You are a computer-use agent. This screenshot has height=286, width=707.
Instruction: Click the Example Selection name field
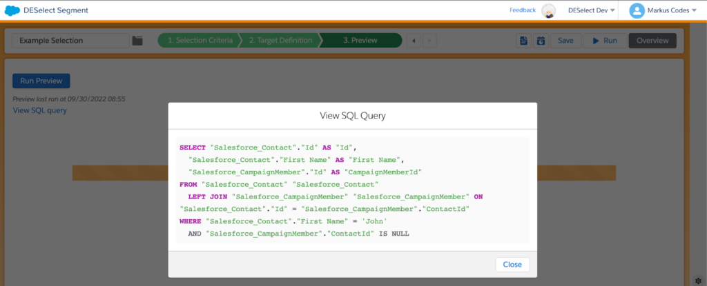tap(70, 41)
